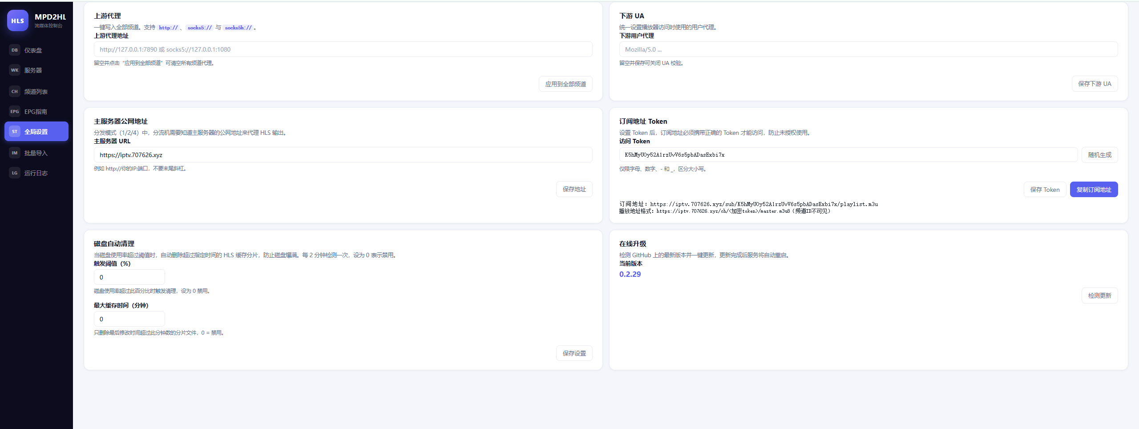Select the 全局设置 menu item
This screenshot has height=429, width=1139.
click(36, 132)
